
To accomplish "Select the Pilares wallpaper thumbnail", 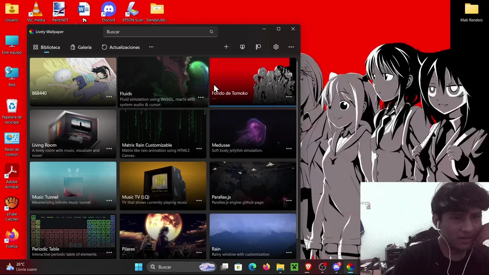I will 163,236.
